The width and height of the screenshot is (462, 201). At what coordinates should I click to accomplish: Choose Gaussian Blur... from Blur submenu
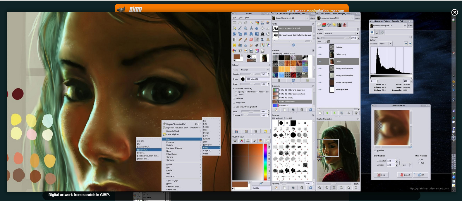tap(149, 147)
